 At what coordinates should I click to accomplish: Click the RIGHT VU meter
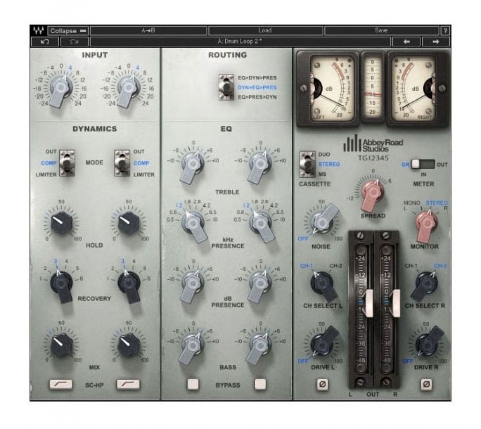(x=417, y=88)
